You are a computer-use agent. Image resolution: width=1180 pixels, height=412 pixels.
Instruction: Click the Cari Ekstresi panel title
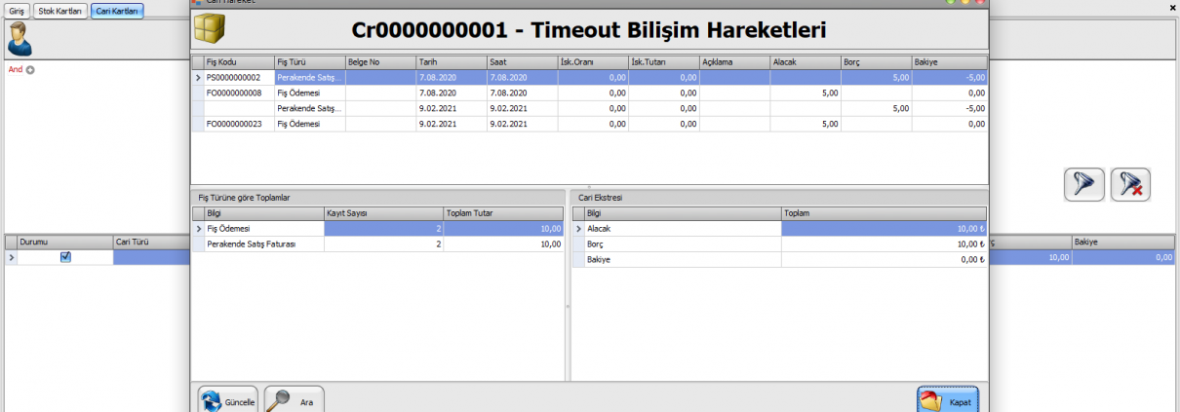click(601, 197)
